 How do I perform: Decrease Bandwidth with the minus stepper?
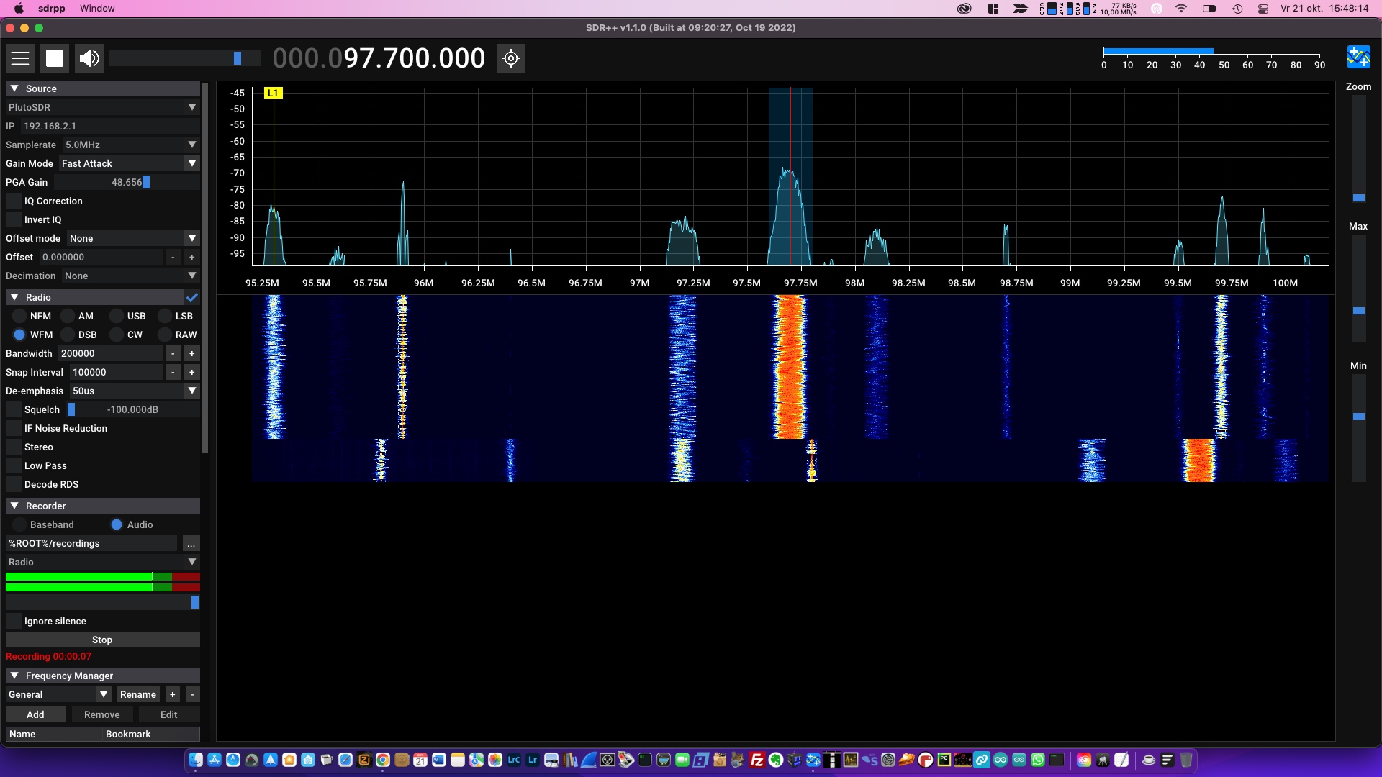coord(173,353)
